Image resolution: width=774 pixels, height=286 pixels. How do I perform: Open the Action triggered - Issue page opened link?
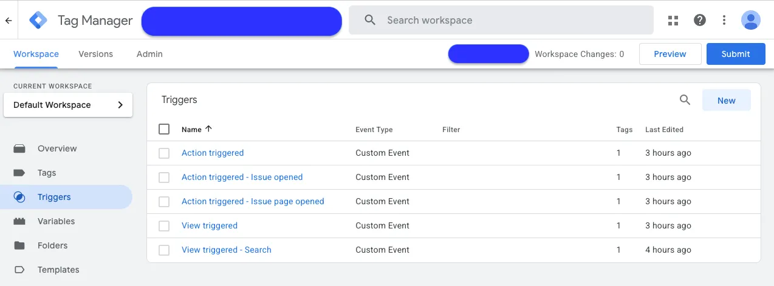[x=253, y=201]
